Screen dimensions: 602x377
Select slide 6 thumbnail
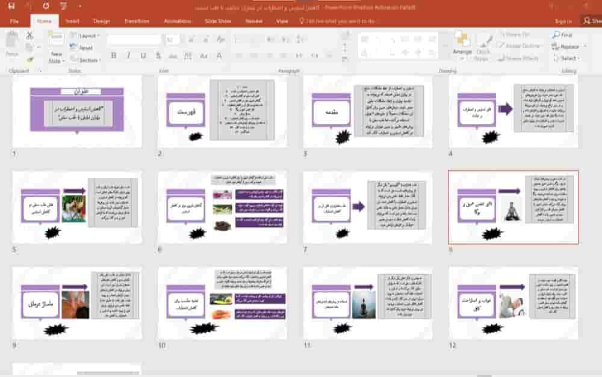click(x=223, y=207)
